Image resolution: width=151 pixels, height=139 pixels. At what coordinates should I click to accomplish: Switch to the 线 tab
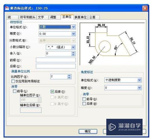coord(12,17)
